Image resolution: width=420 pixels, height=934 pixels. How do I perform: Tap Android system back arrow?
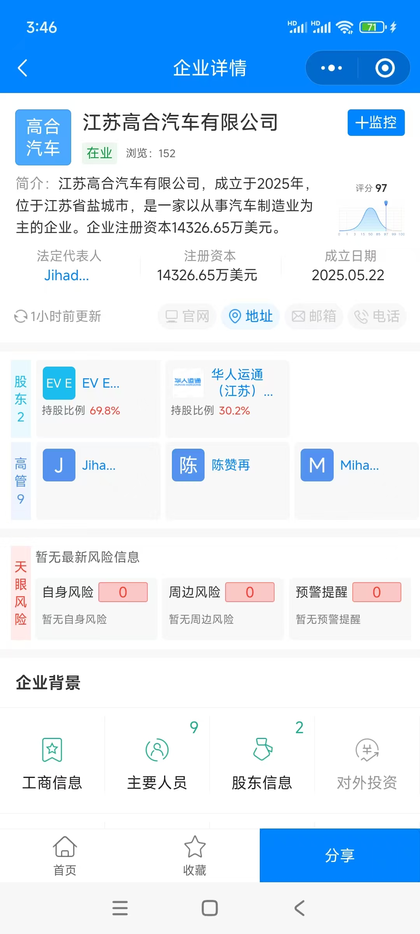click(299, 908)
